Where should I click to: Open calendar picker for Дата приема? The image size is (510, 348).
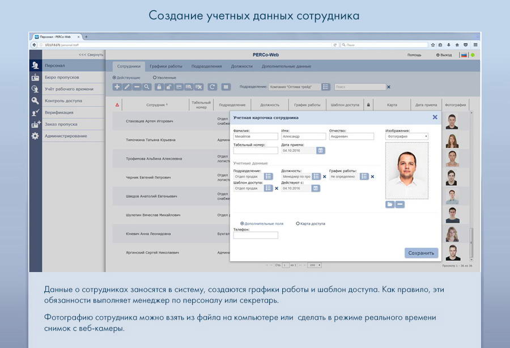[321, 150]
